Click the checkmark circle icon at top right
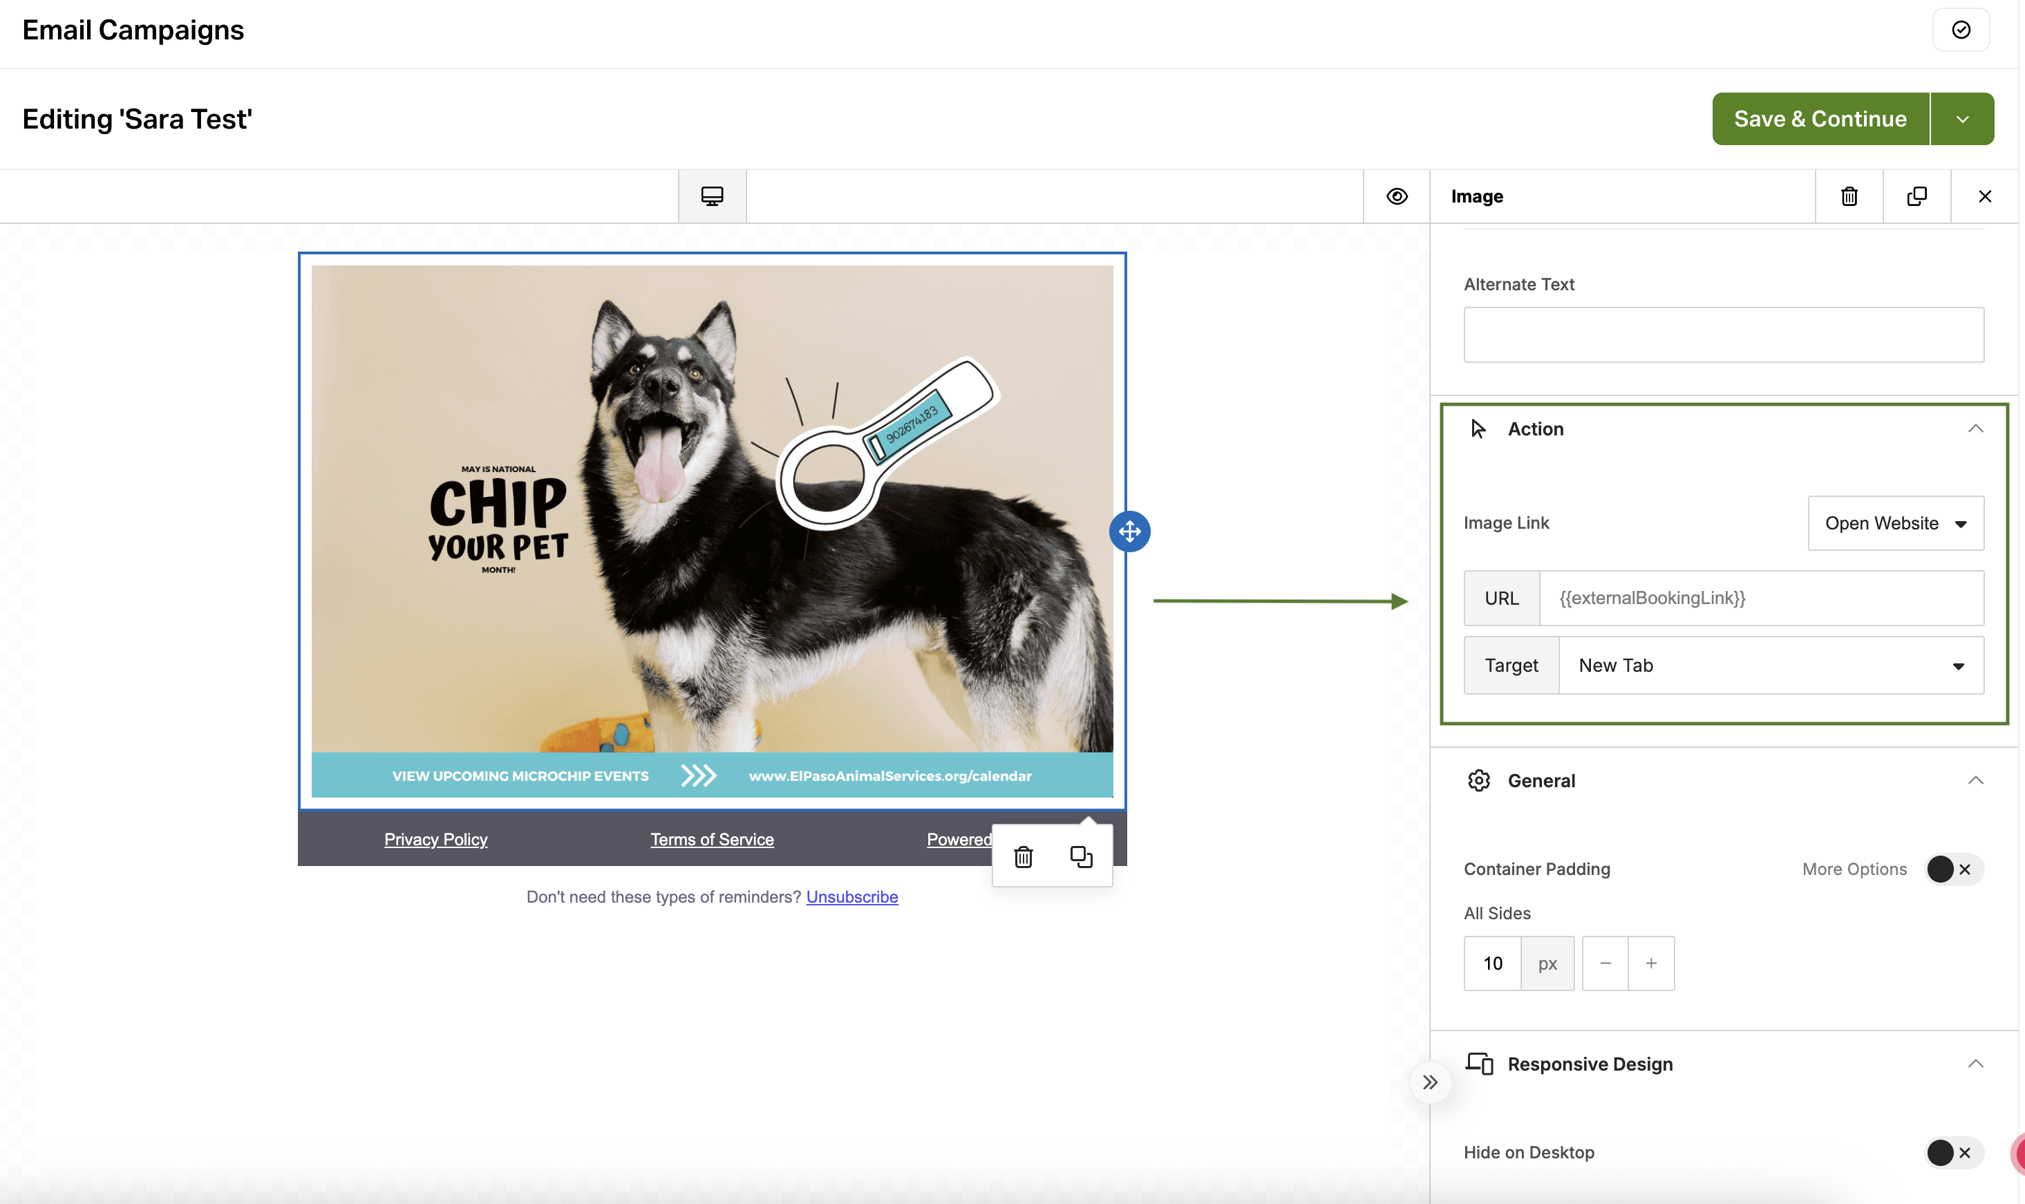The height and width of the screenshot is (1204, 2025). point(1960,30)
